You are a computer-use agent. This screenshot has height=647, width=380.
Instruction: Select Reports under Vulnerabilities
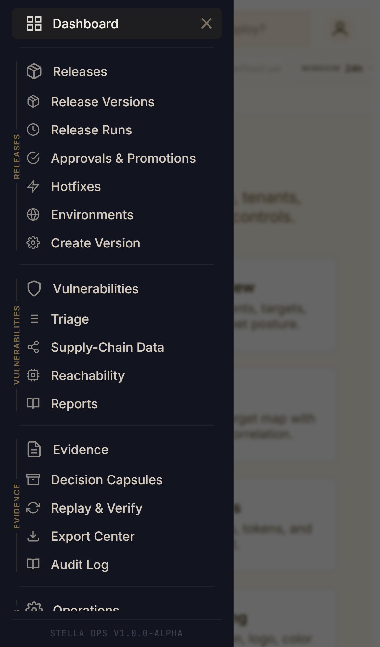pyautogui.click(x=74, y=404)
